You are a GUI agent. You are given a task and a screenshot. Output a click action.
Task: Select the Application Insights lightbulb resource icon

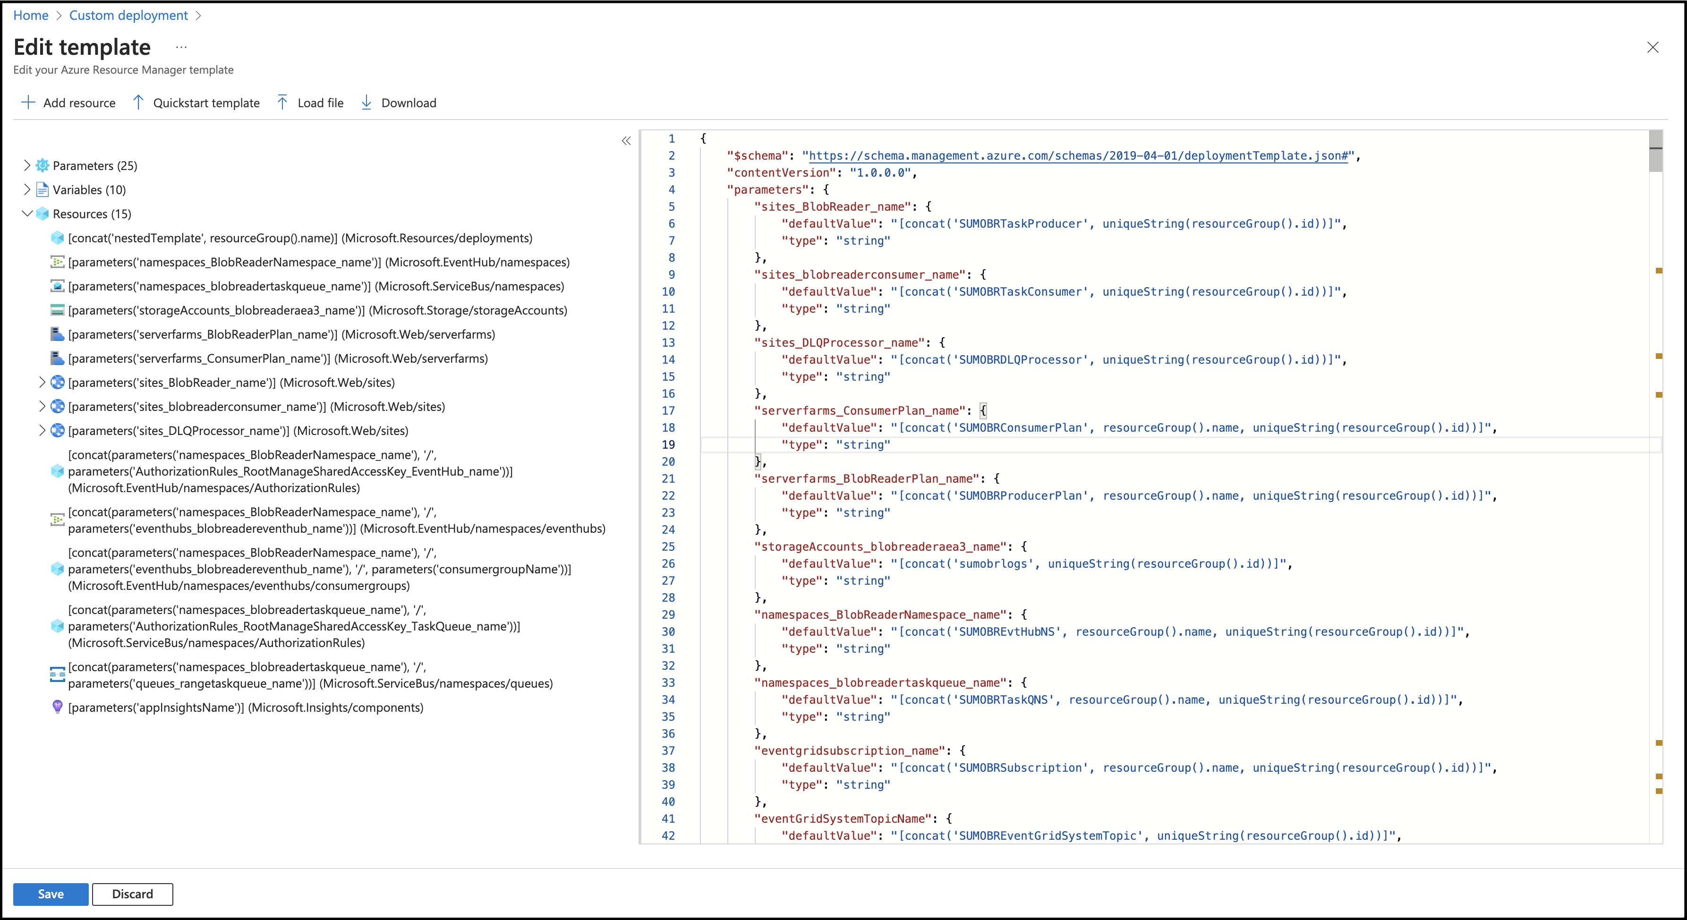pyautogui.click(x=58, y=707)
